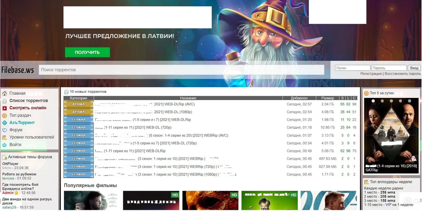Select the third slide dot in Top 5 carousel

(x=391, y=101)
